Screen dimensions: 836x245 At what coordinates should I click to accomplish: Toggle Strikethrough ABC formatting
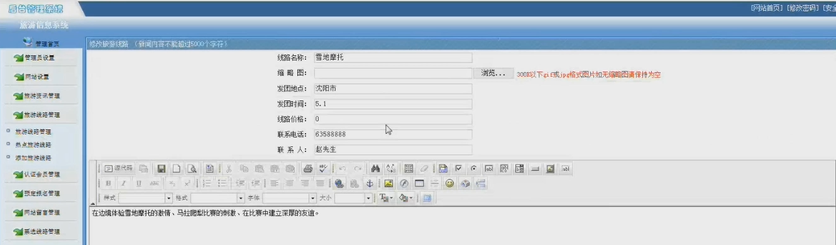(154, 183)
